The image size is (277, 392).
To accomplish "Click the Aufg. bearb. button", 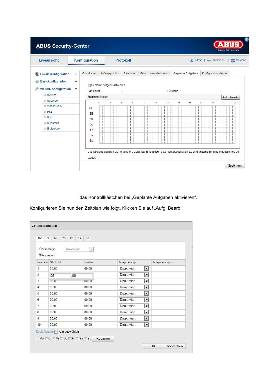I will (230, 97).
